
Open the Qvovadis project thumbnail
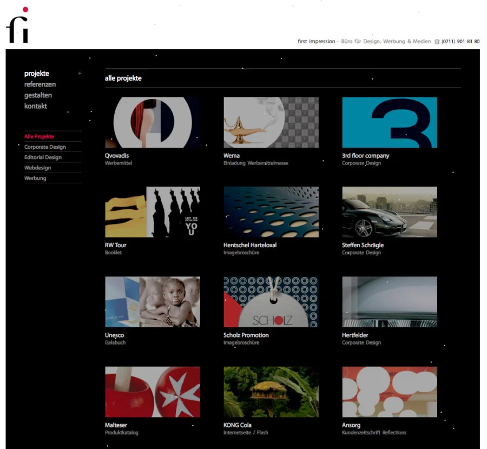(x=153, y=122)
